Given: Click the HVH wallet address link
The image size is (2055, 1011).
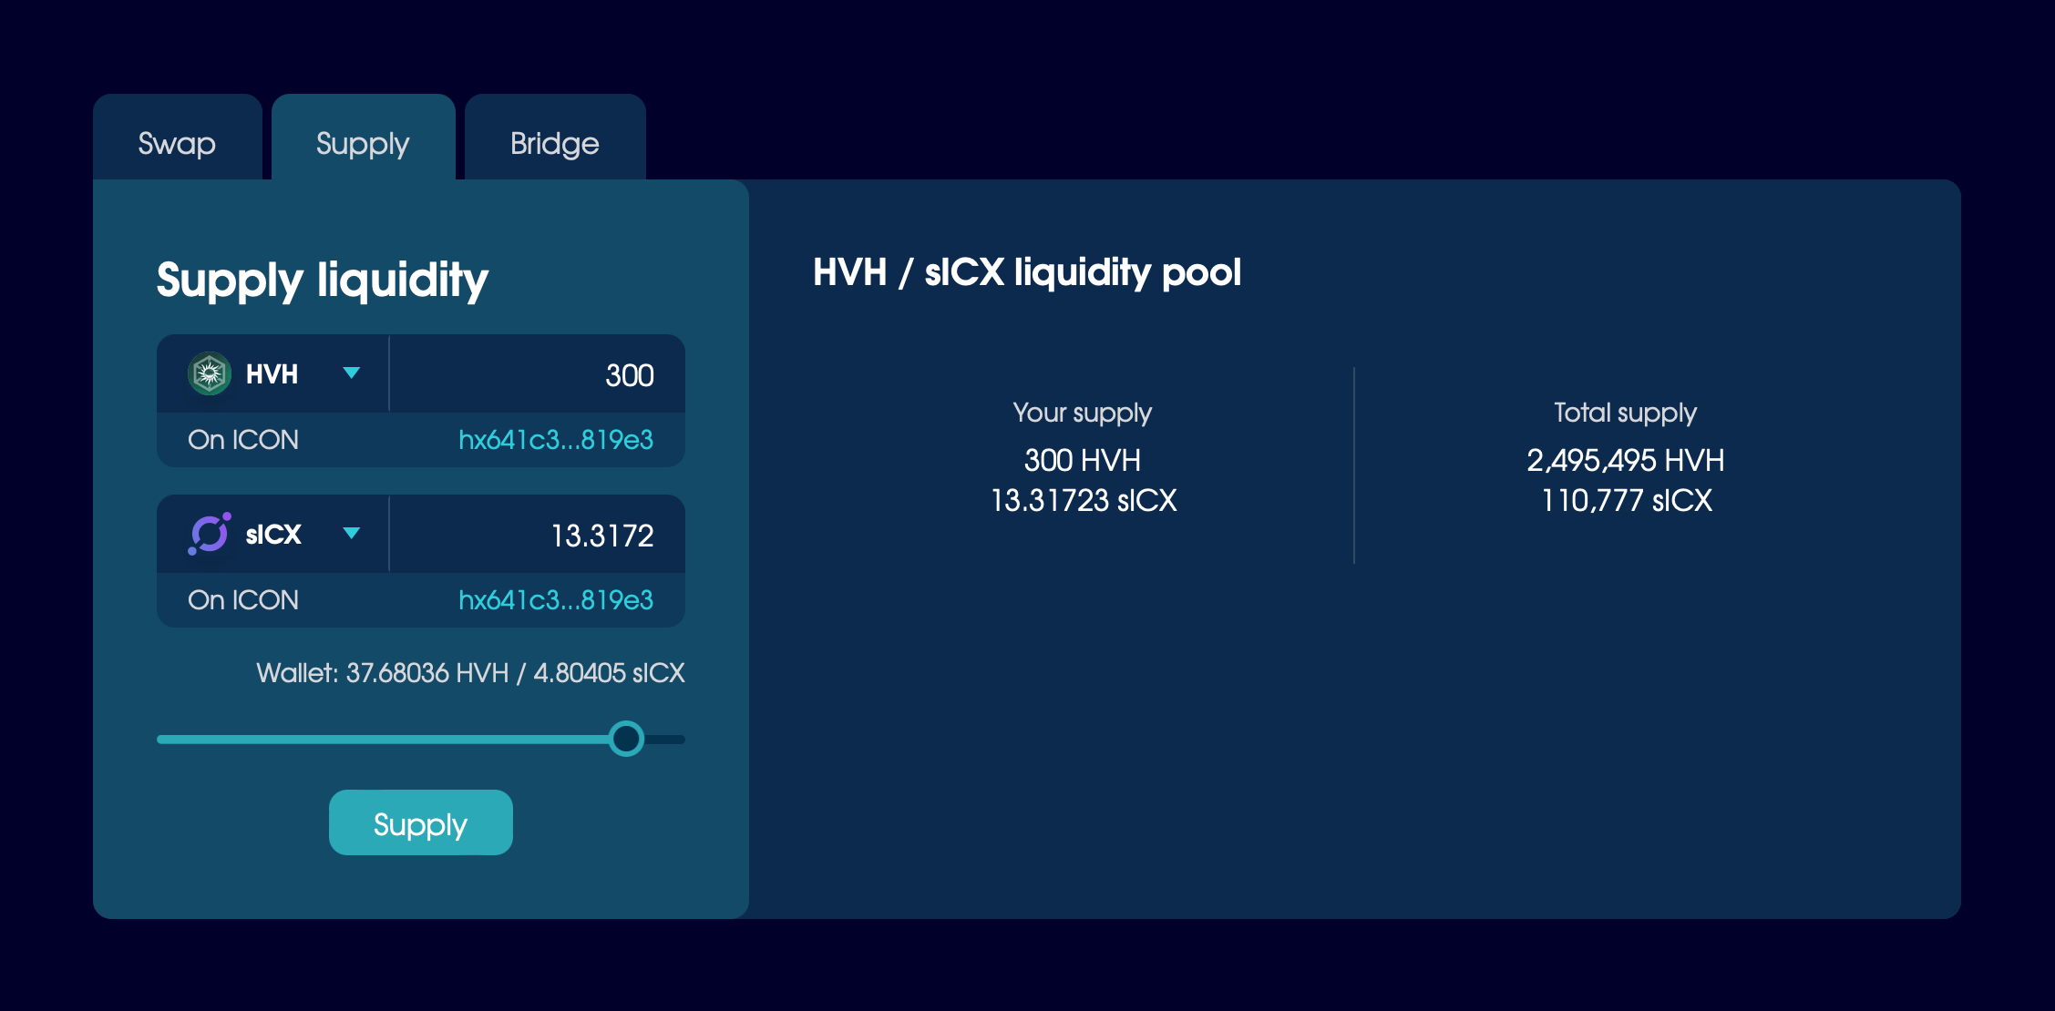Looking at the screenshot, I should click(x=555, y=440).
